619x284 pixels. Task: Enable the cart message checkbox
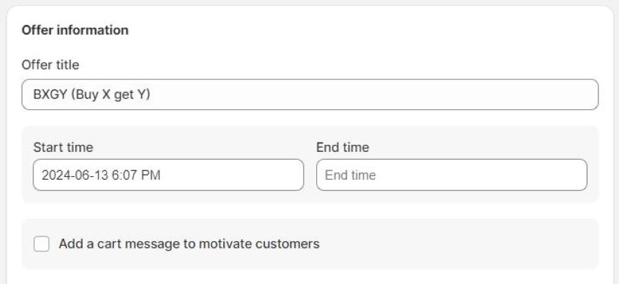42,244
